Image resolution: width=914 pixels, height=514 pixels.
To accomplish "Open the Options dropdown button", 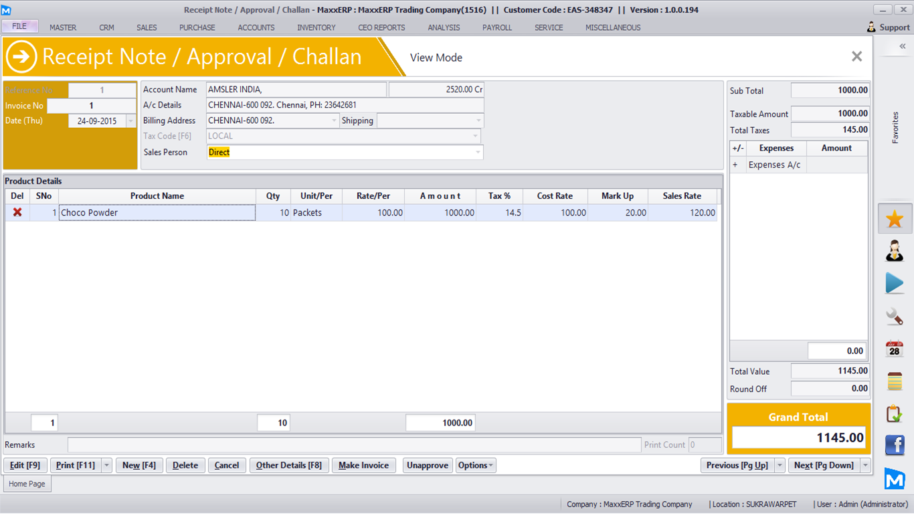I will point(476,465).
